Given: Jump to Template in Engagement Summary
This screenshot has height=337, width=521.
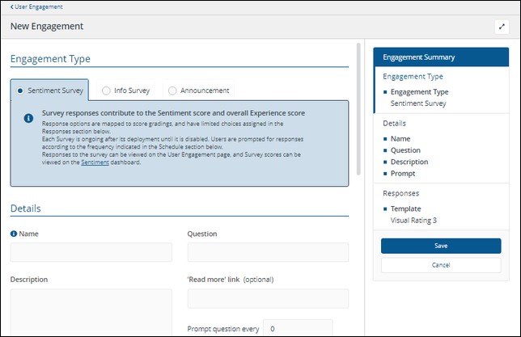Looking at the screenshot, I should (405, 209).
